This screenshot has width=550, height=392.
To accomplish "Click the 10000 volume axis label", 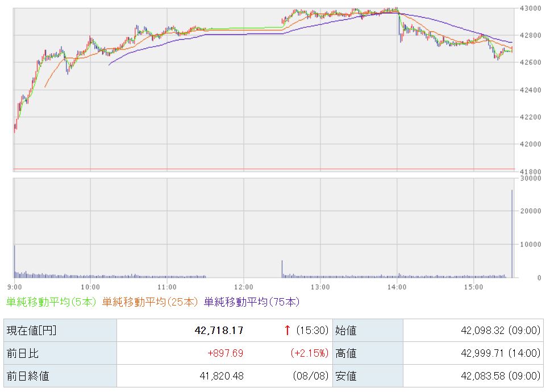I will [x=530, y=244].
